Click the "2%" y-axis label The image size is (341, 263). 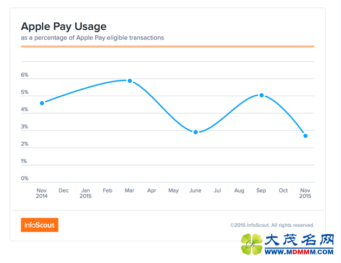(x=24, y=144)
